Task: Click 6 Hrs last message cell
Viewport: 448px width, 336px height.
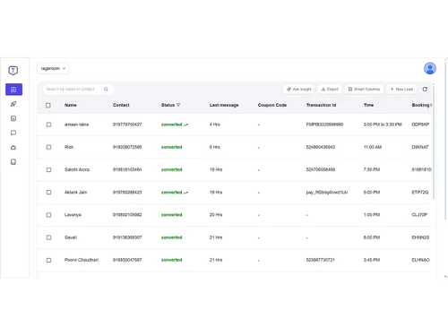Action: (x=215, y=147)
